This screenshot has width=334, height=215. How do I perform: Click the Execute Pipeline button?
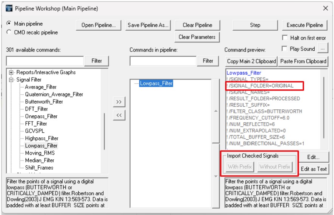click(x=304, y=25)
